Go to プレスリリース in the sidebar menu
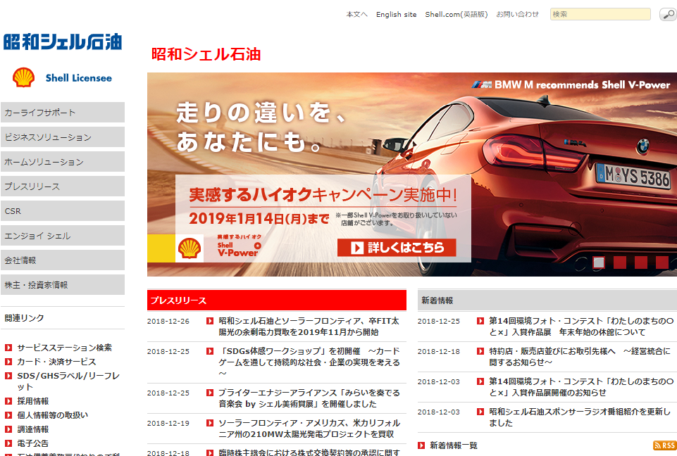This screenshot has width=677, height=456. click(63, 186)
